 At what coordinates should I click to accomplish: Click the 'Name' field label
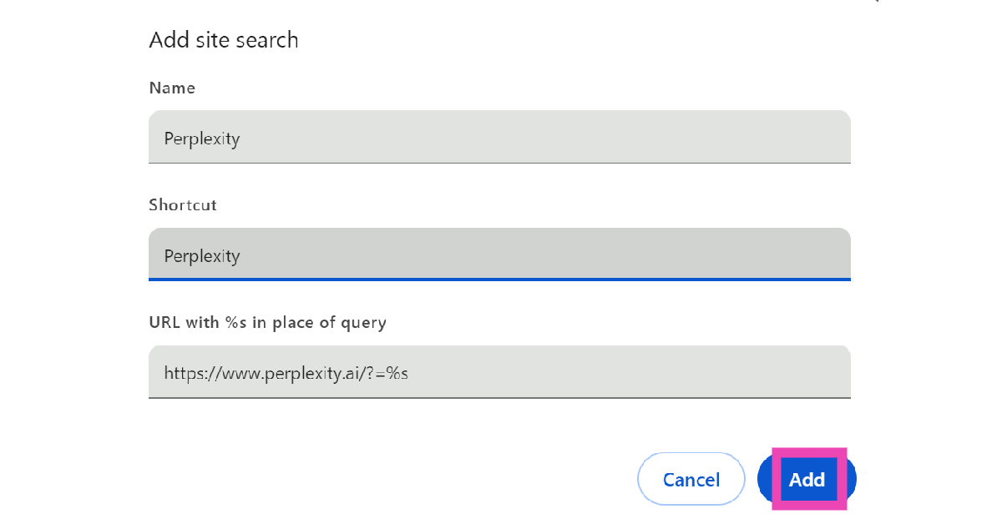[x=172, y=88]
